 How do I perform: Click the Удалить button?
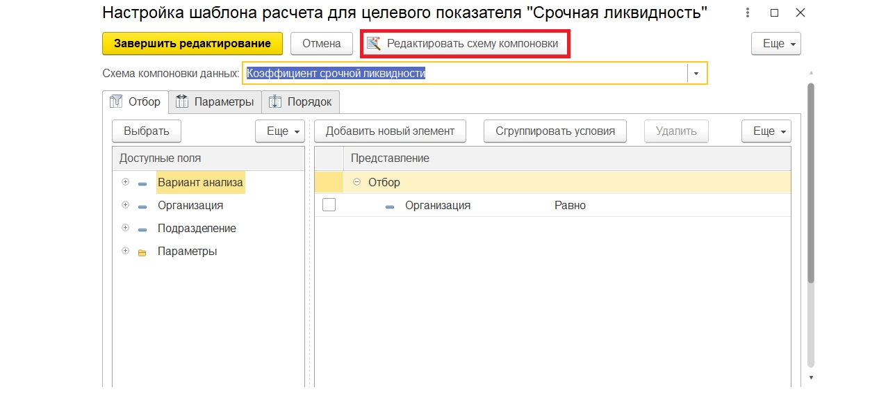tap(676, 131)
